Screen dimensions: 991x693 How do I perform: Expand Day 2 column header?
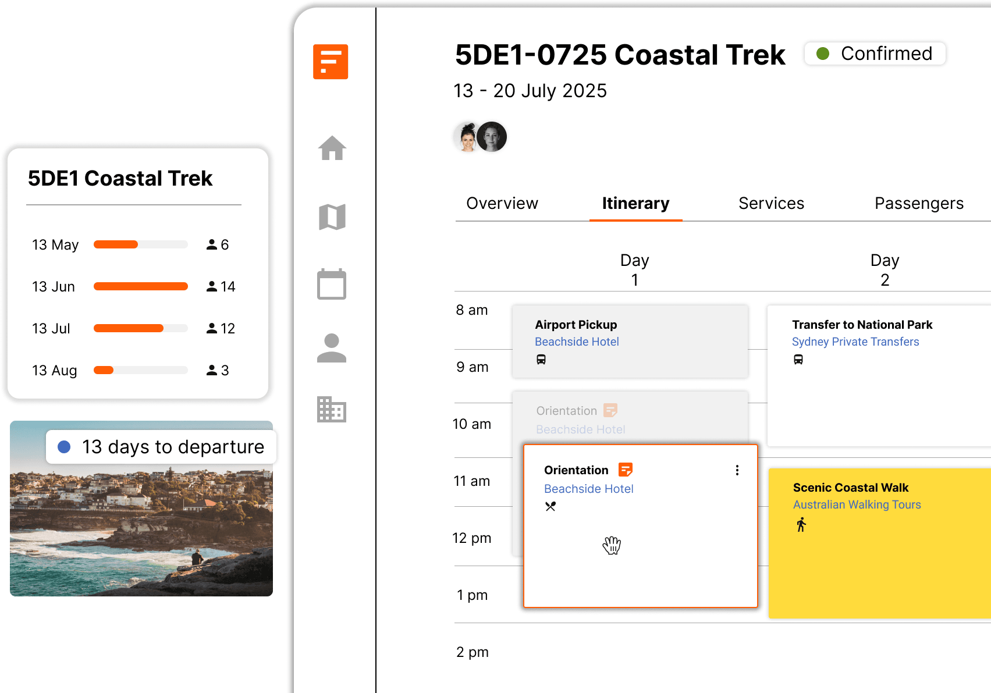coord(885,269)
